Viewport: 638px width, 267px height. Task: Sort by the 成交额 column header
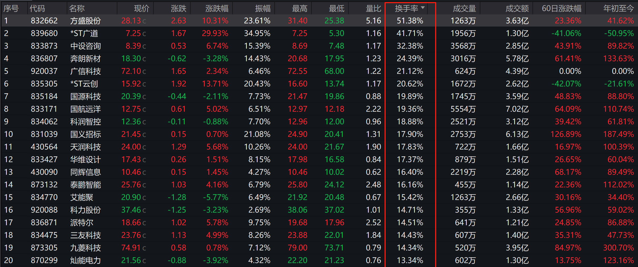coord(517,8)
